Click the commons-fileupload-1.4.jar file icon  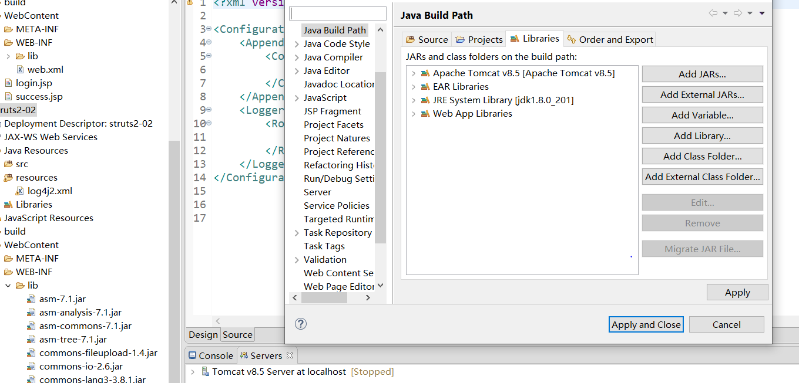tap(31, 353)
